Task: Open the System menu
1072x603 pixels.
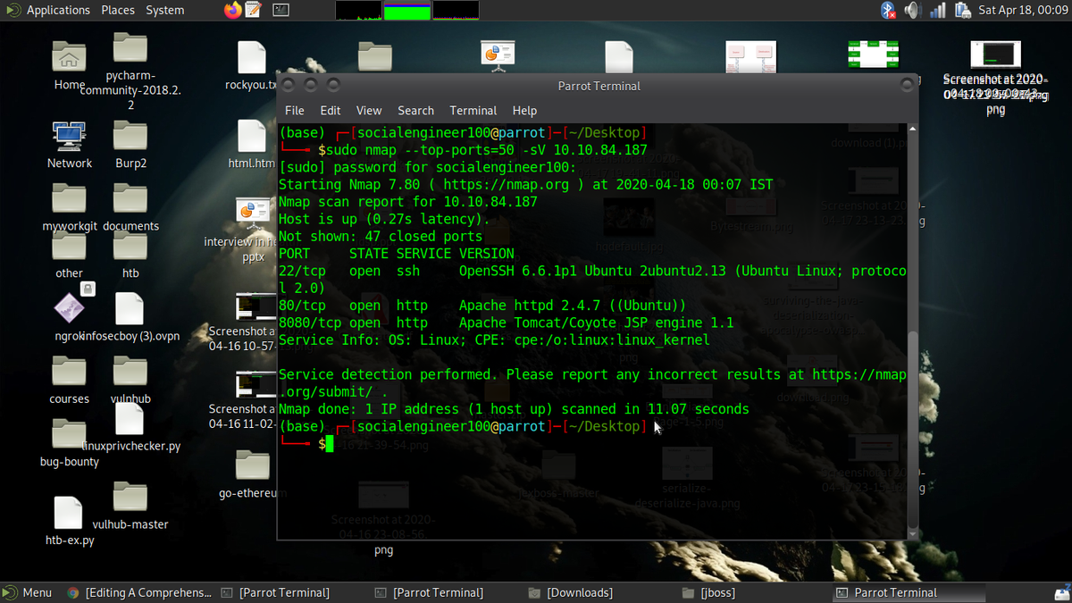Action: (165, 10)
